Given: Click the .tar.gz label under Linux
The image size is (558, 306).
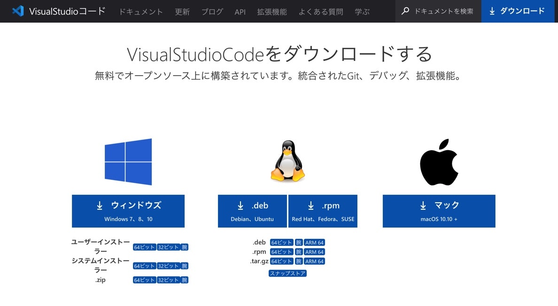Looking at the screenshot, I should coord(259,261).
